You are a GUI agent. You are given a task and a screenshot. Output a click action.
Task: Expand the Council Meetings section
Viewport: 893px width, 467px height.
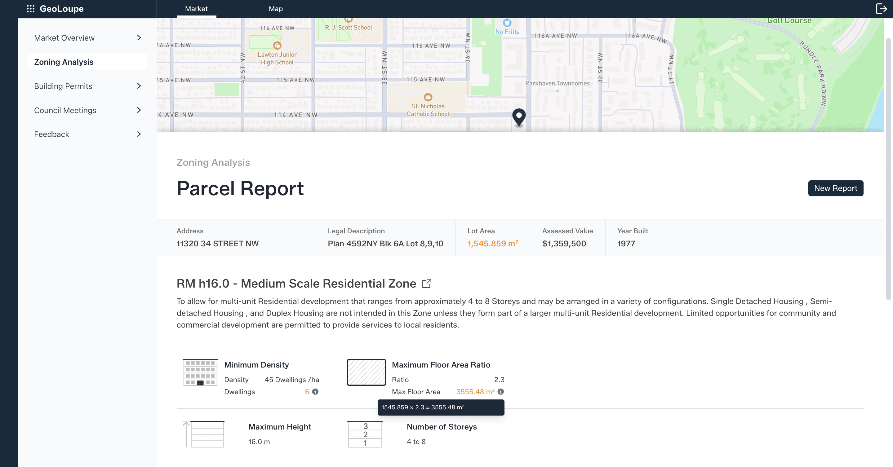pyautogui.click(x=87, y=110)
